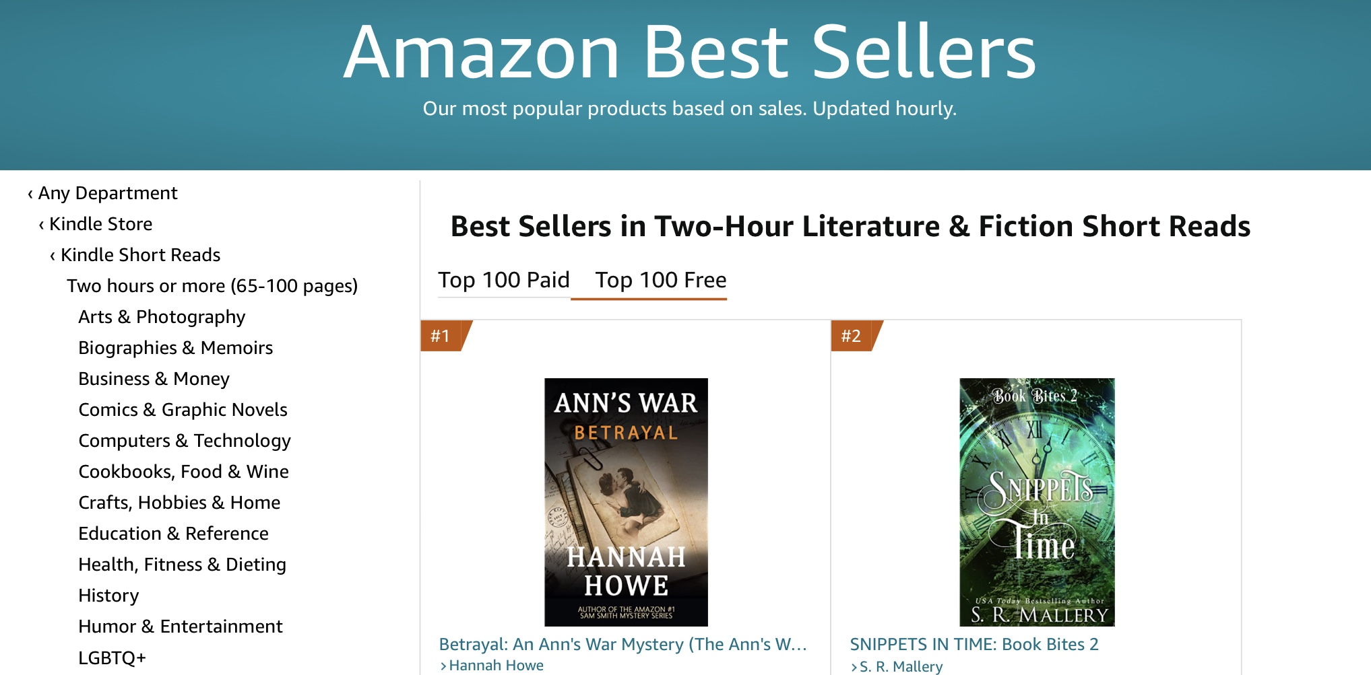This screenshot has width=1371, height=675.
Task: Click the Ann's War Betrayal book cover
Action: (x=626, y=502)
